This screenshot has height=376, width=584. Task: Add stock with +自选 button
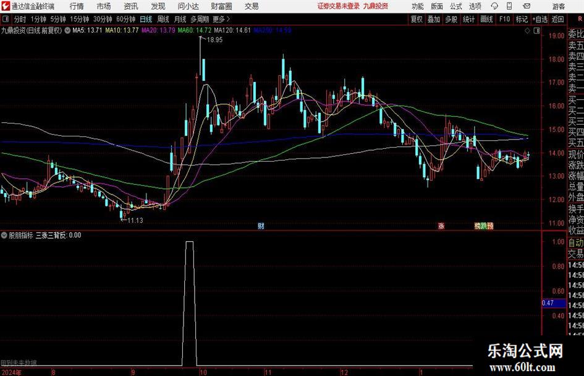[540, 19]
